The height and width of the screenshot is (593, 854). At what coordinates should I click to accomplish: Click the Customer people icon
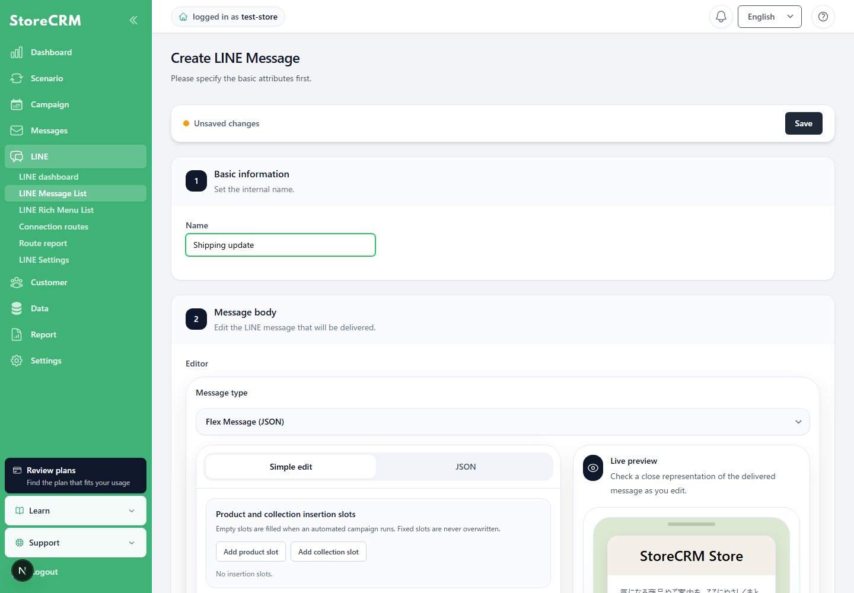(x=17, y=282)
